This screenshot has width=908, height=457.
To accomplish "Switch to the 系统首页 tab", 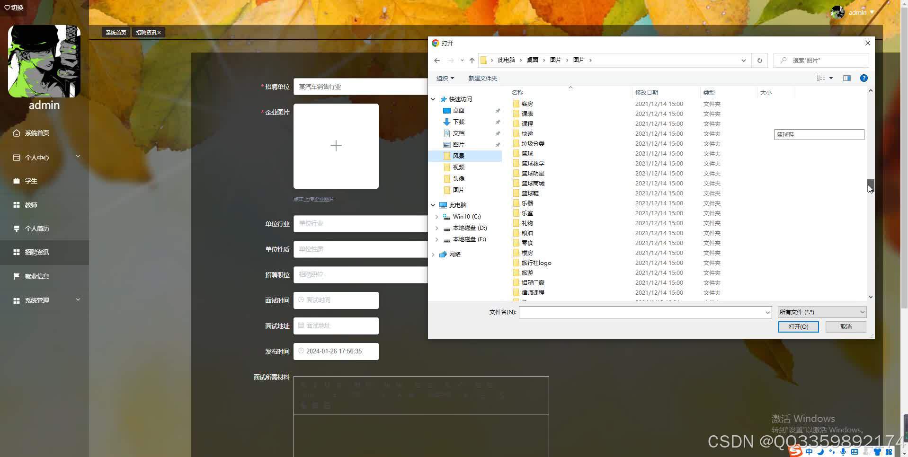I will point(116,33).
